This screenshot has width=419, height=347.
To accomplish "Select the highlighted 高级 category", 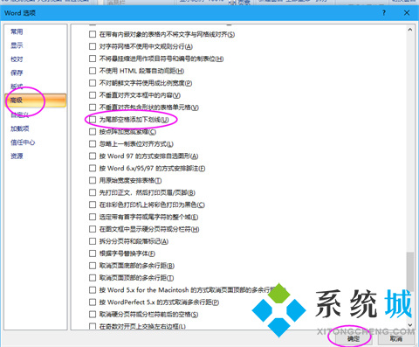I will click(35, 101).
